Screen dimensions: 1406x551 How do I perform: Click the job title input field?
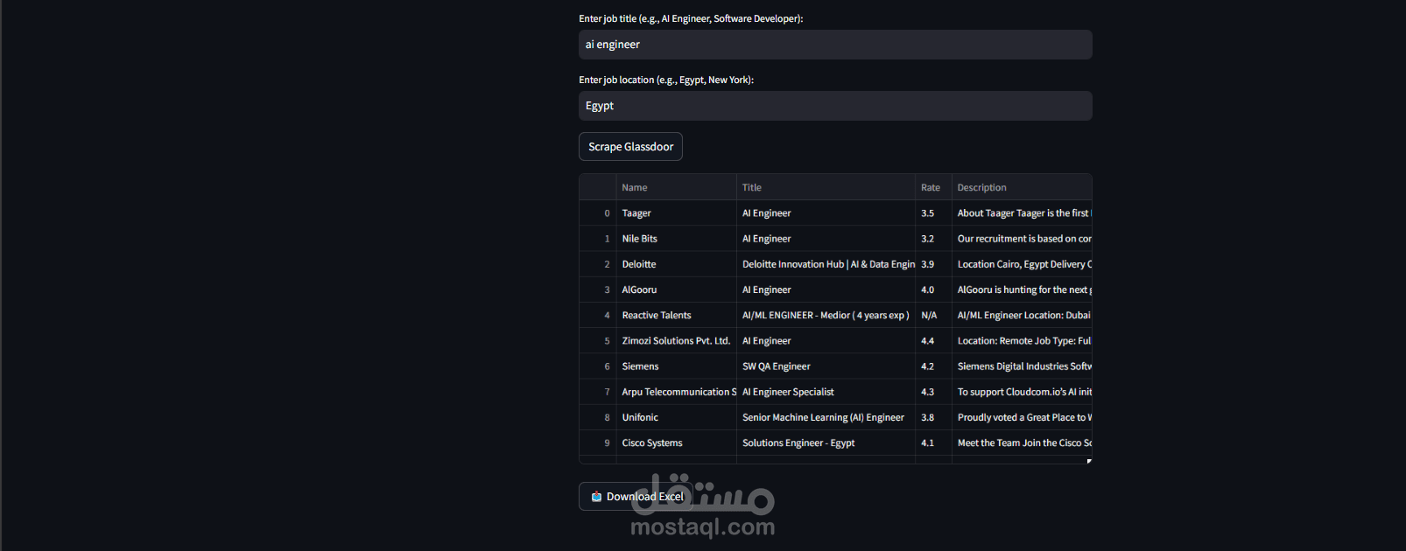tap(835, 45)
